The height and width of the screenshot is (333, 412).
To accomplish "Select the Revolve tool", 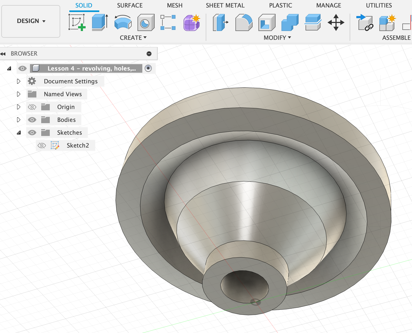I will click(123, 22).
